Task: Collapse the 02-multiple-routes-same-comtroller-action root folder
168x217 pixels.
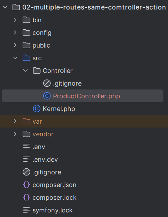Action: 5,7
